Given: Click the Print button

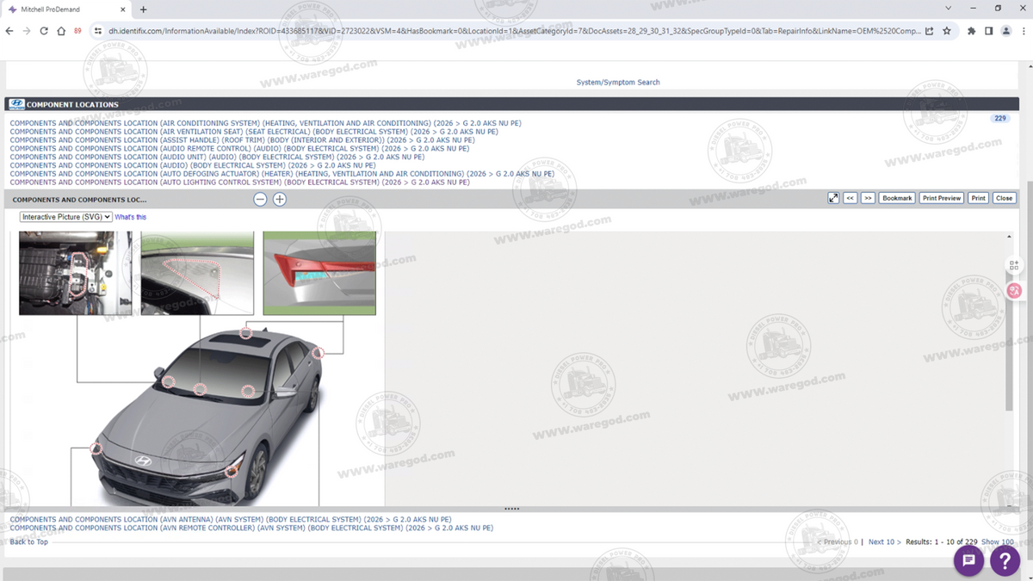Looking at the screenshot, I should point(978,198).
